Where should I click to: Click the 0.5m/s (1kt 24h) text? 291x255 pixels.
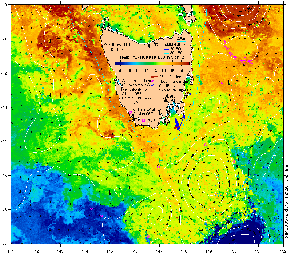coord(136,98)
